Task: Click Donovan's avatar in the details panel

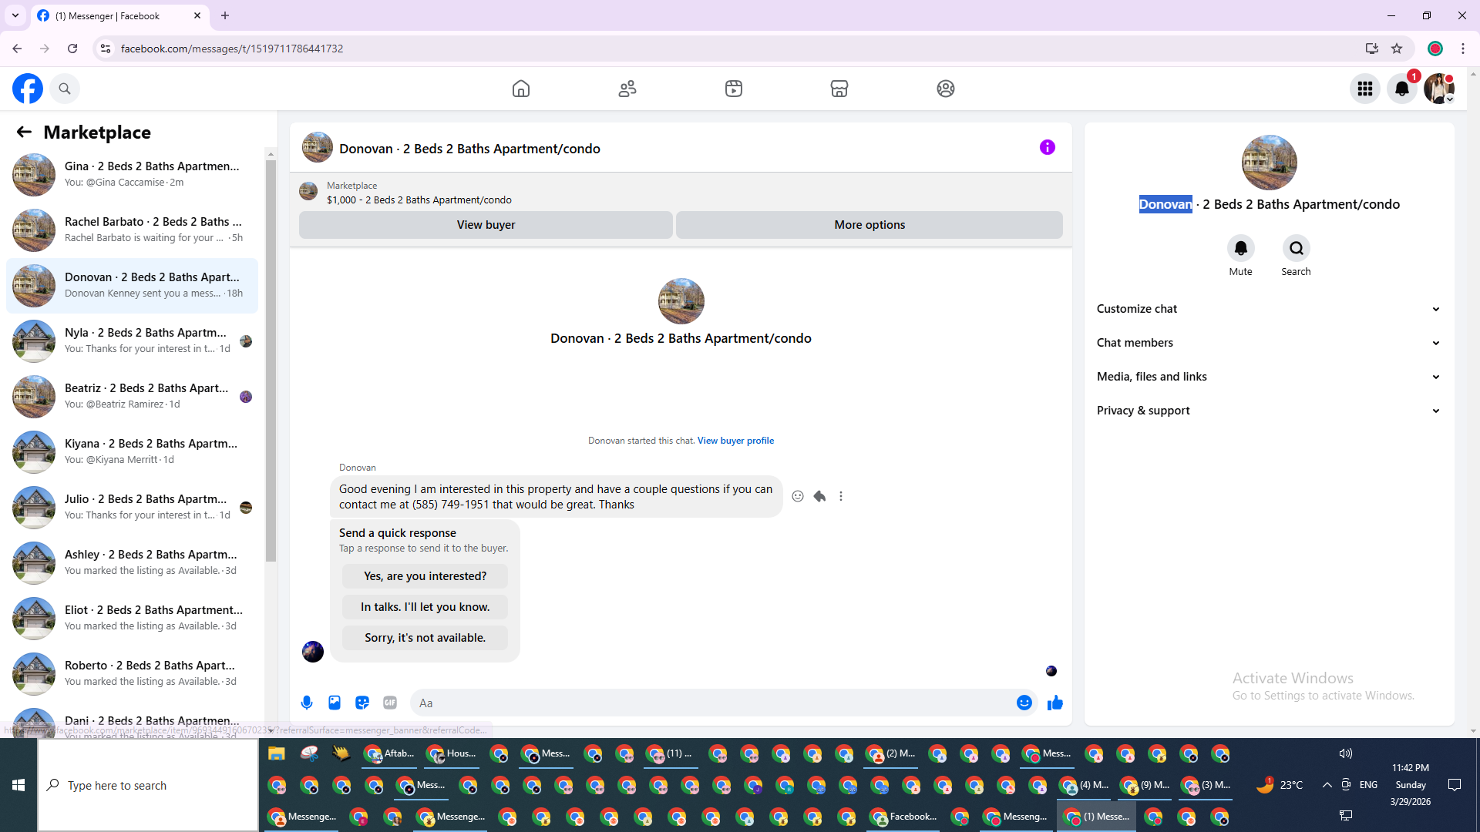Action: pyautogui.click(x=1270, y=163)
